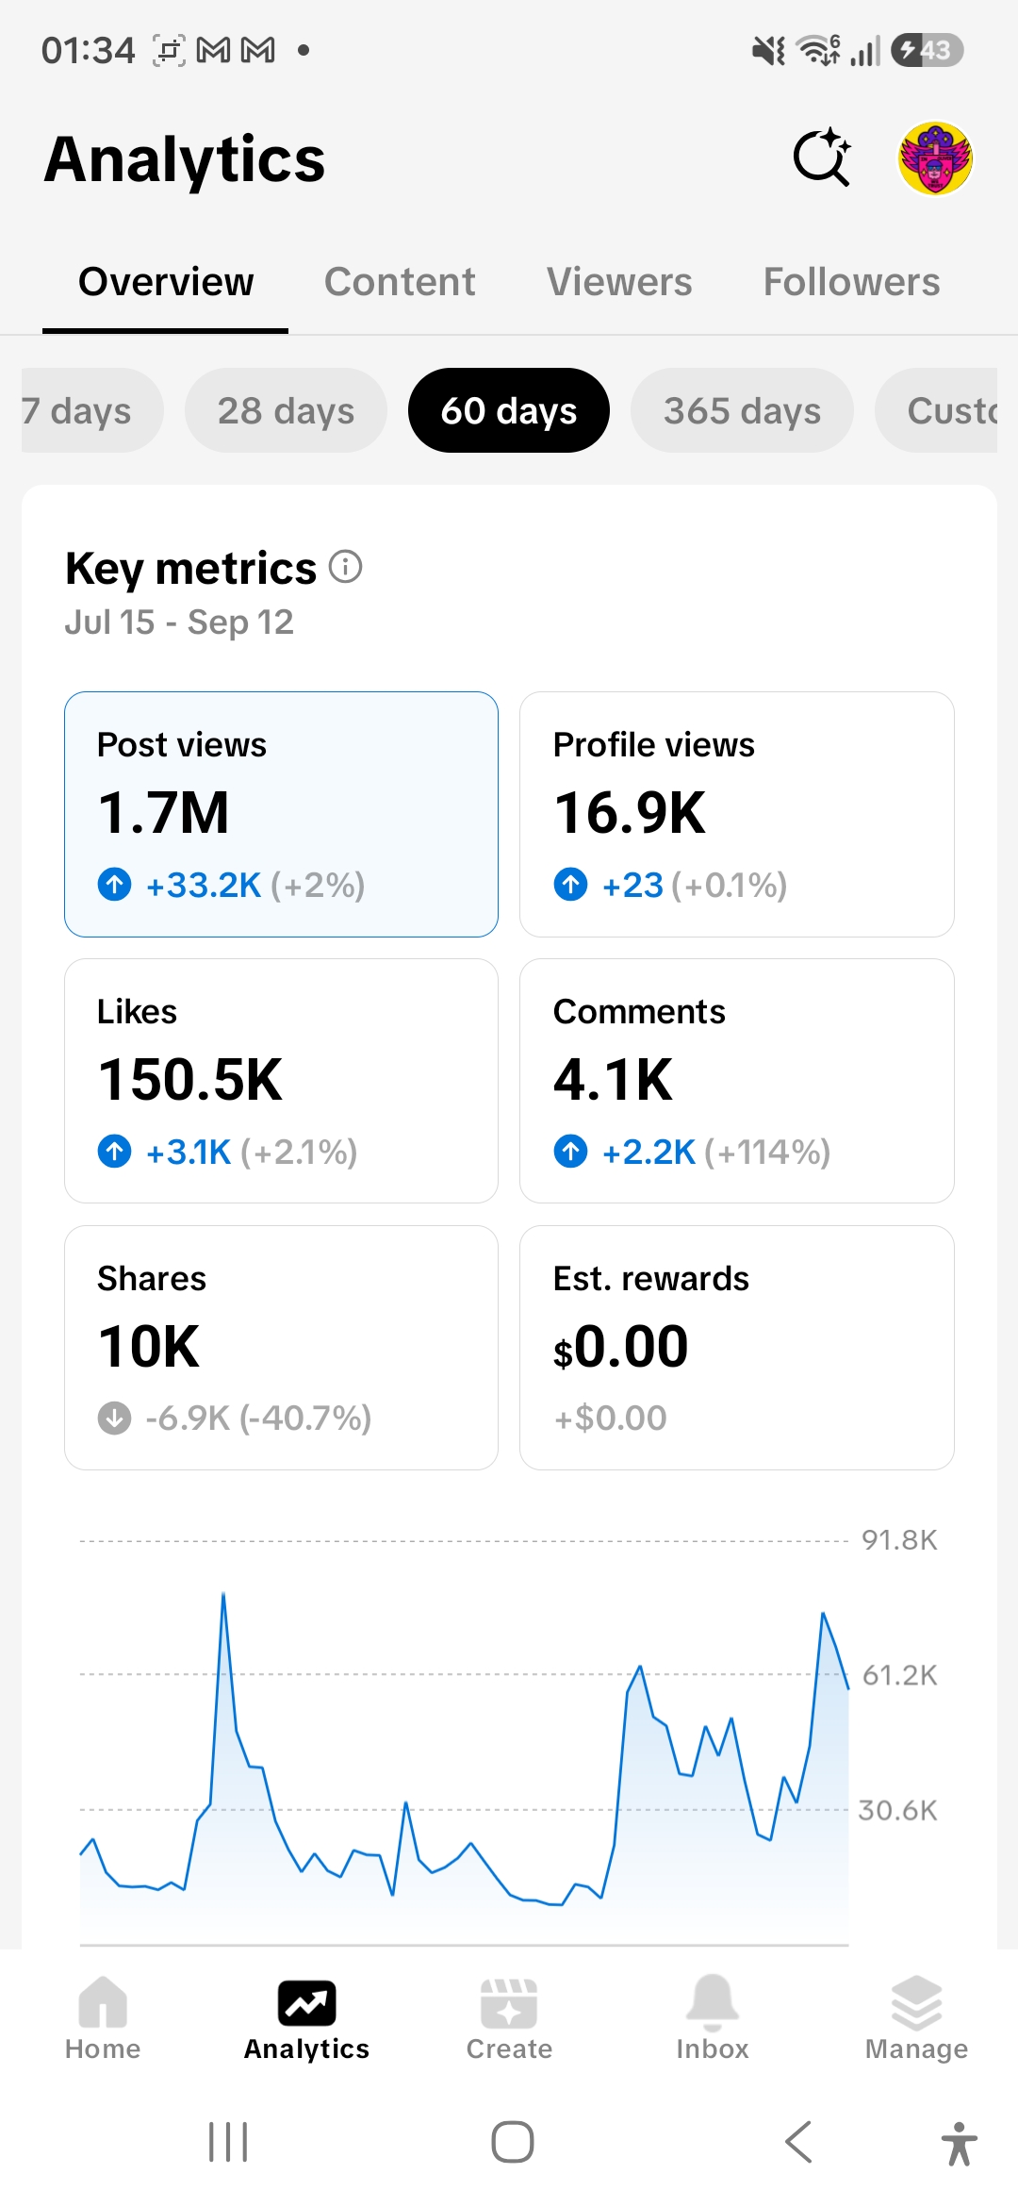Select the Shares metric card

tap(281, 1348)
